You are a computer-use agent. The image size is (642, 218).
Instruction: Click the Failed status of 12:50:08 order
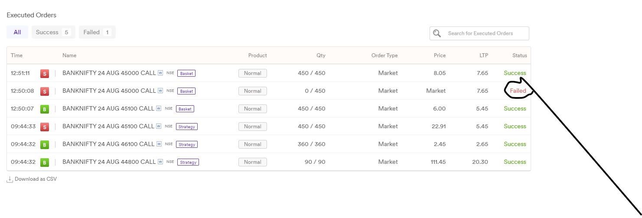[518, 91]
